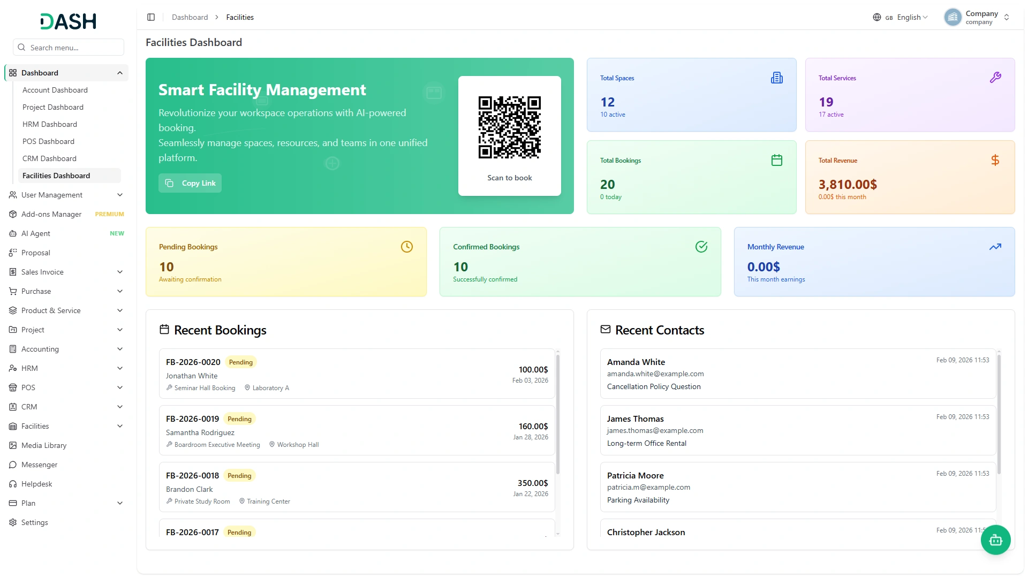Click the Company avatar image

[x=953, y=17]
